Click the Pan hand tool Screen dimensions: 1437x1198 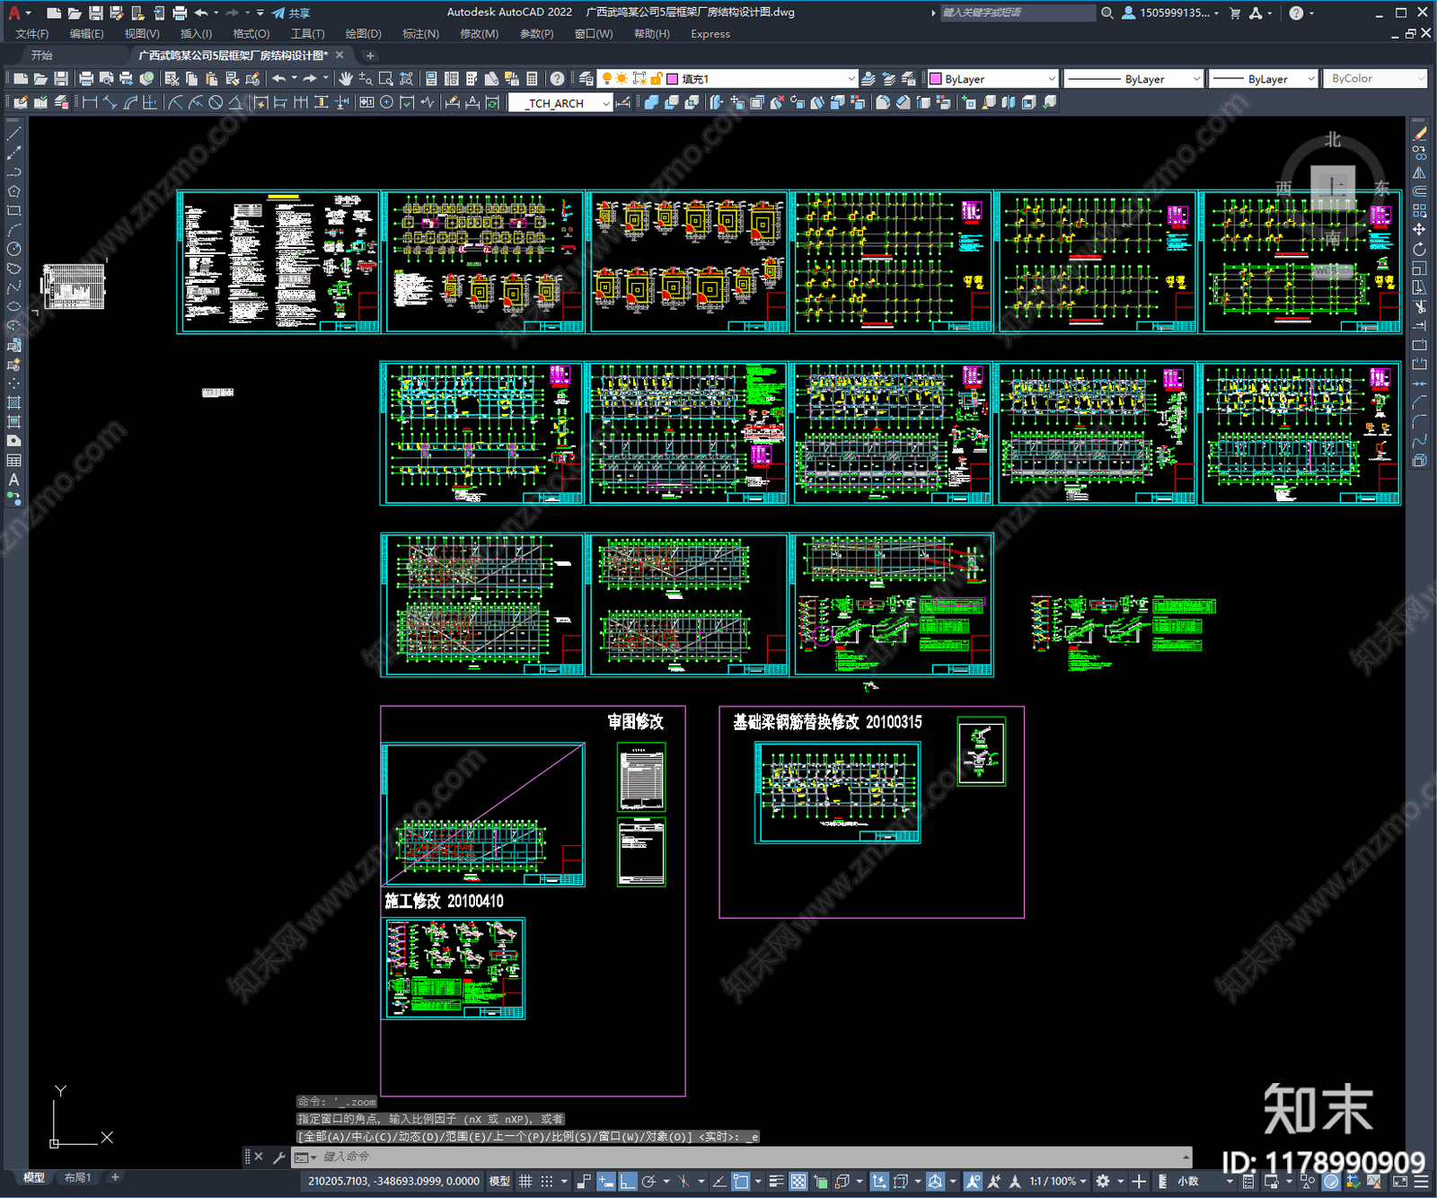tap(346, 79)
